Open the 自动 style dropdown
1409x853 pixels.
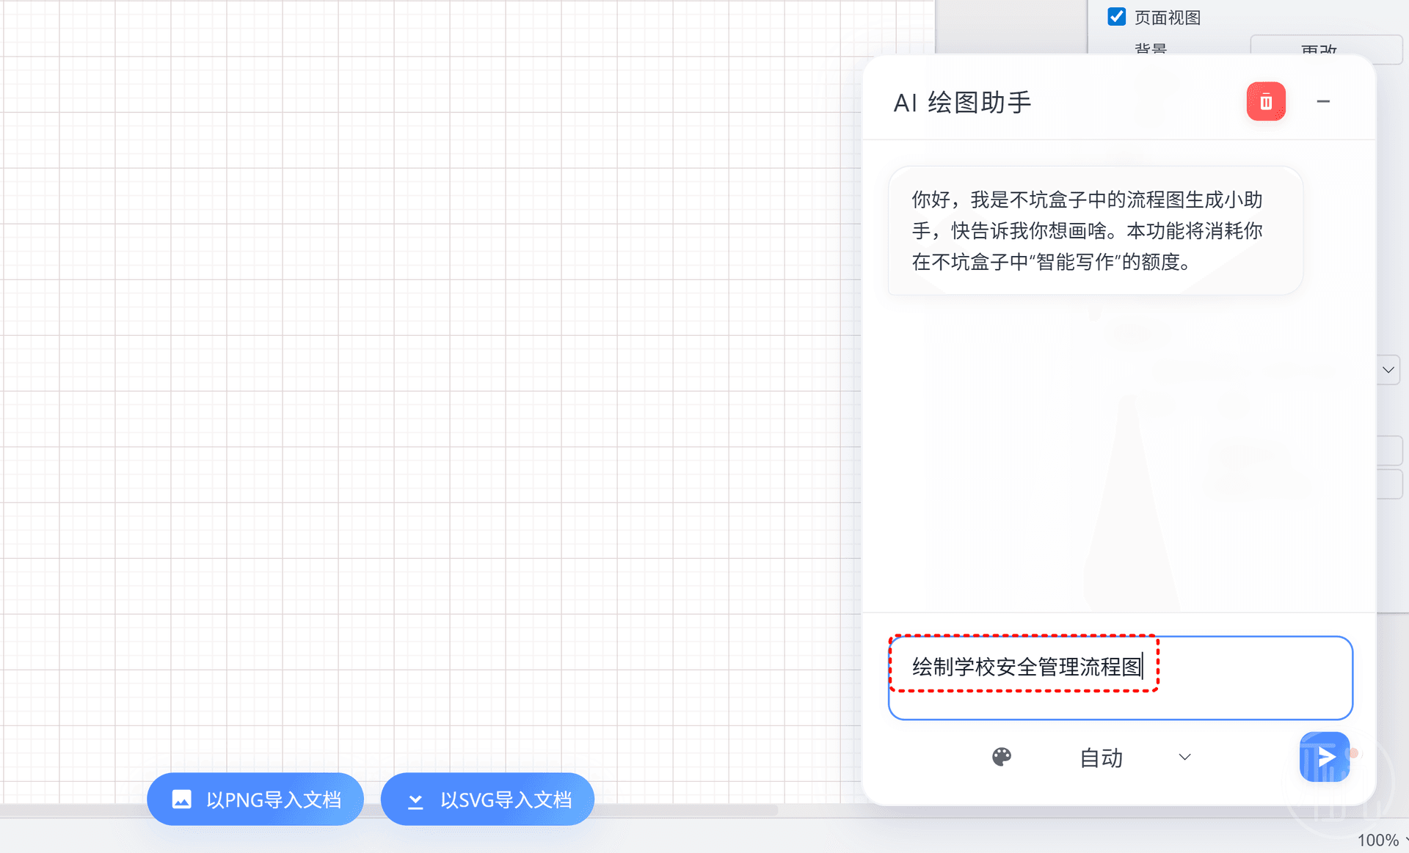tap(1101, 758)
